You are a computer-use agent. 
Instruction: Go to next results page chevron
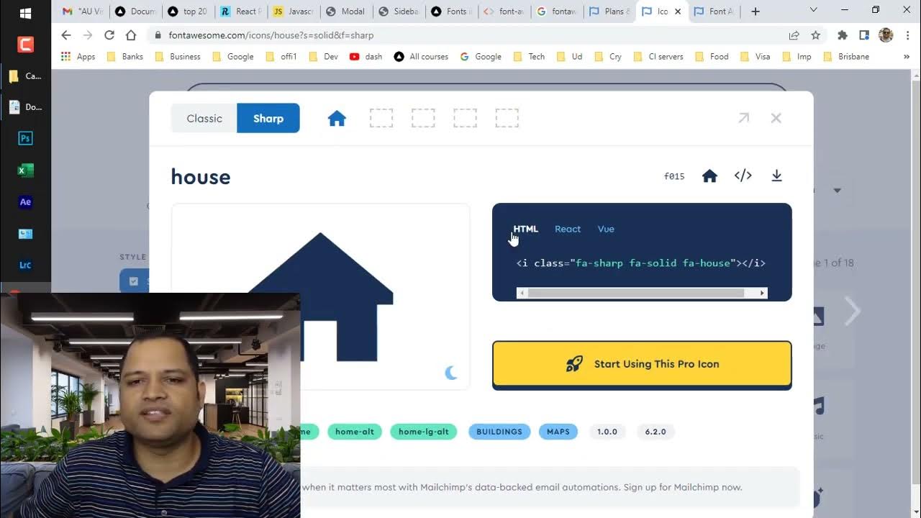853,311
